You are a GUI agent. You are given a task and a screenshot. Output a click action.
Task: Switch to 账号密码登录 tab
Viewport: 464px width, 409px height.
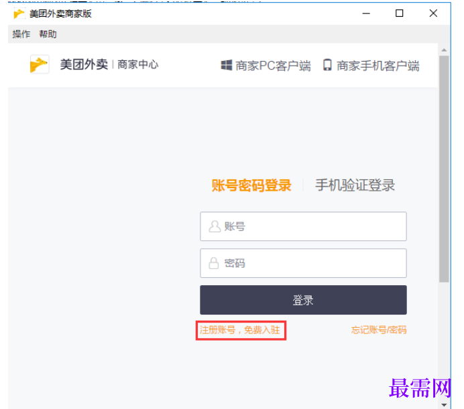pyautogui.click(x=251, y=185)
